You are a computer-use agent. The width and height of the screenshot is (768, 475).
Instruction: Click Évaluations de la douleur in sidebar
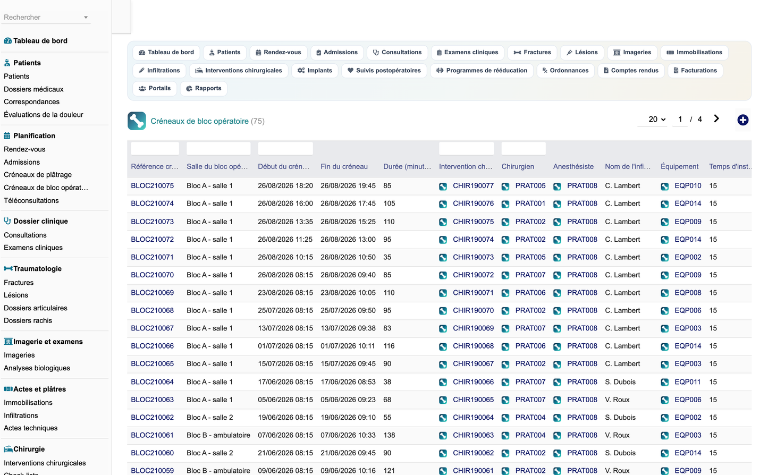(44, 115)
